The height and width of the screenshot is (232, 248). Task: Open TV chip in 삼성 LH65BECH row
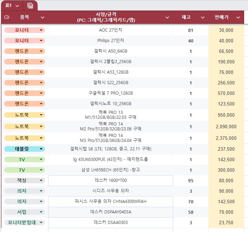25,170
